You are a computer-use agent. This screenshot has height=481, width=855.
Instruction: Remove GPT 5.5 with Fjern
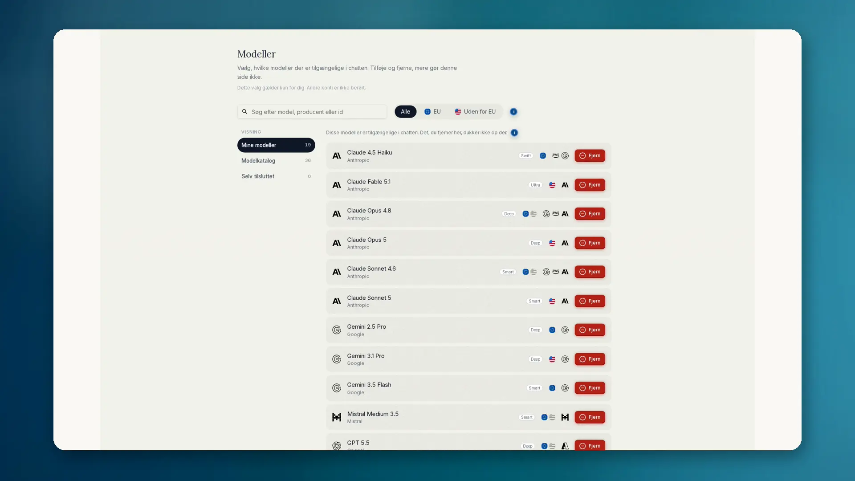click(x=590, y=446)
